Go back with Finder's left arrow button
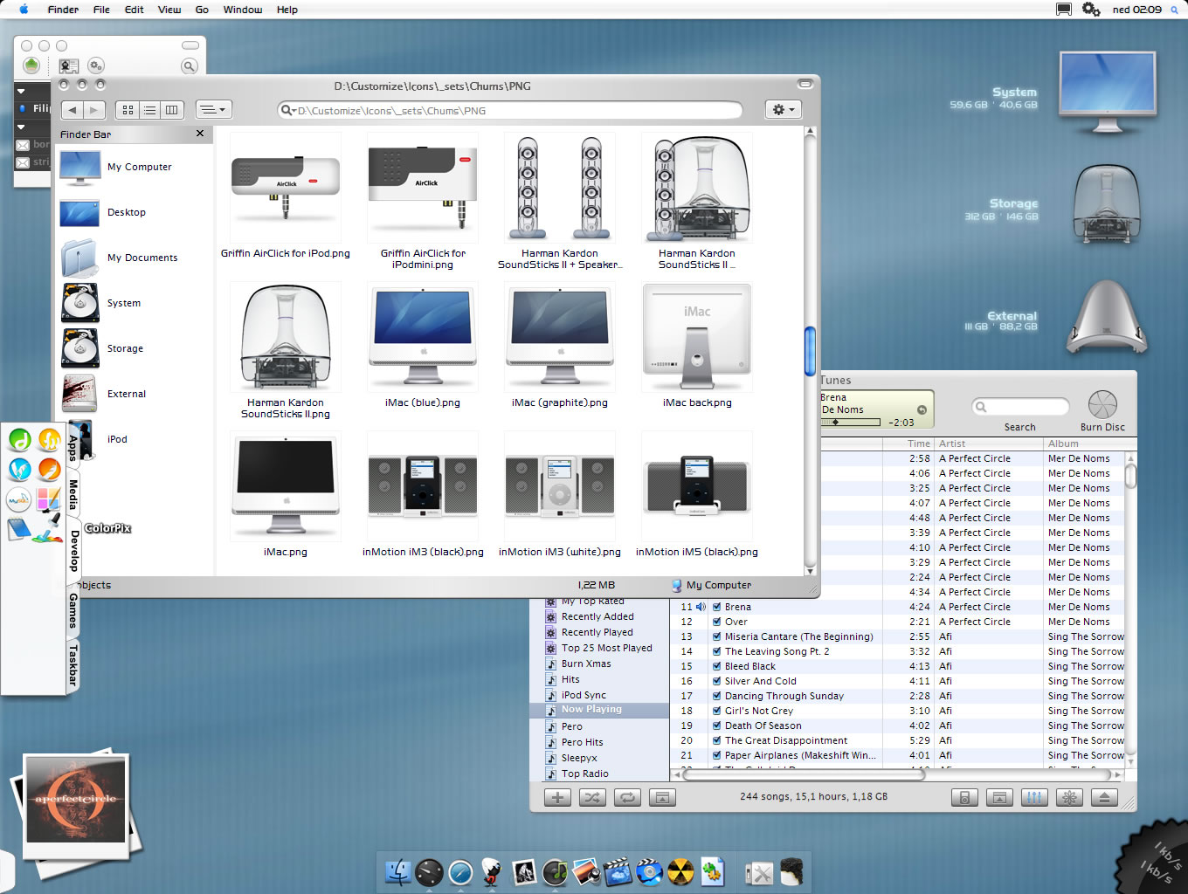The height and width of the screenshot is (894, 1188). (x=73, y=110)
